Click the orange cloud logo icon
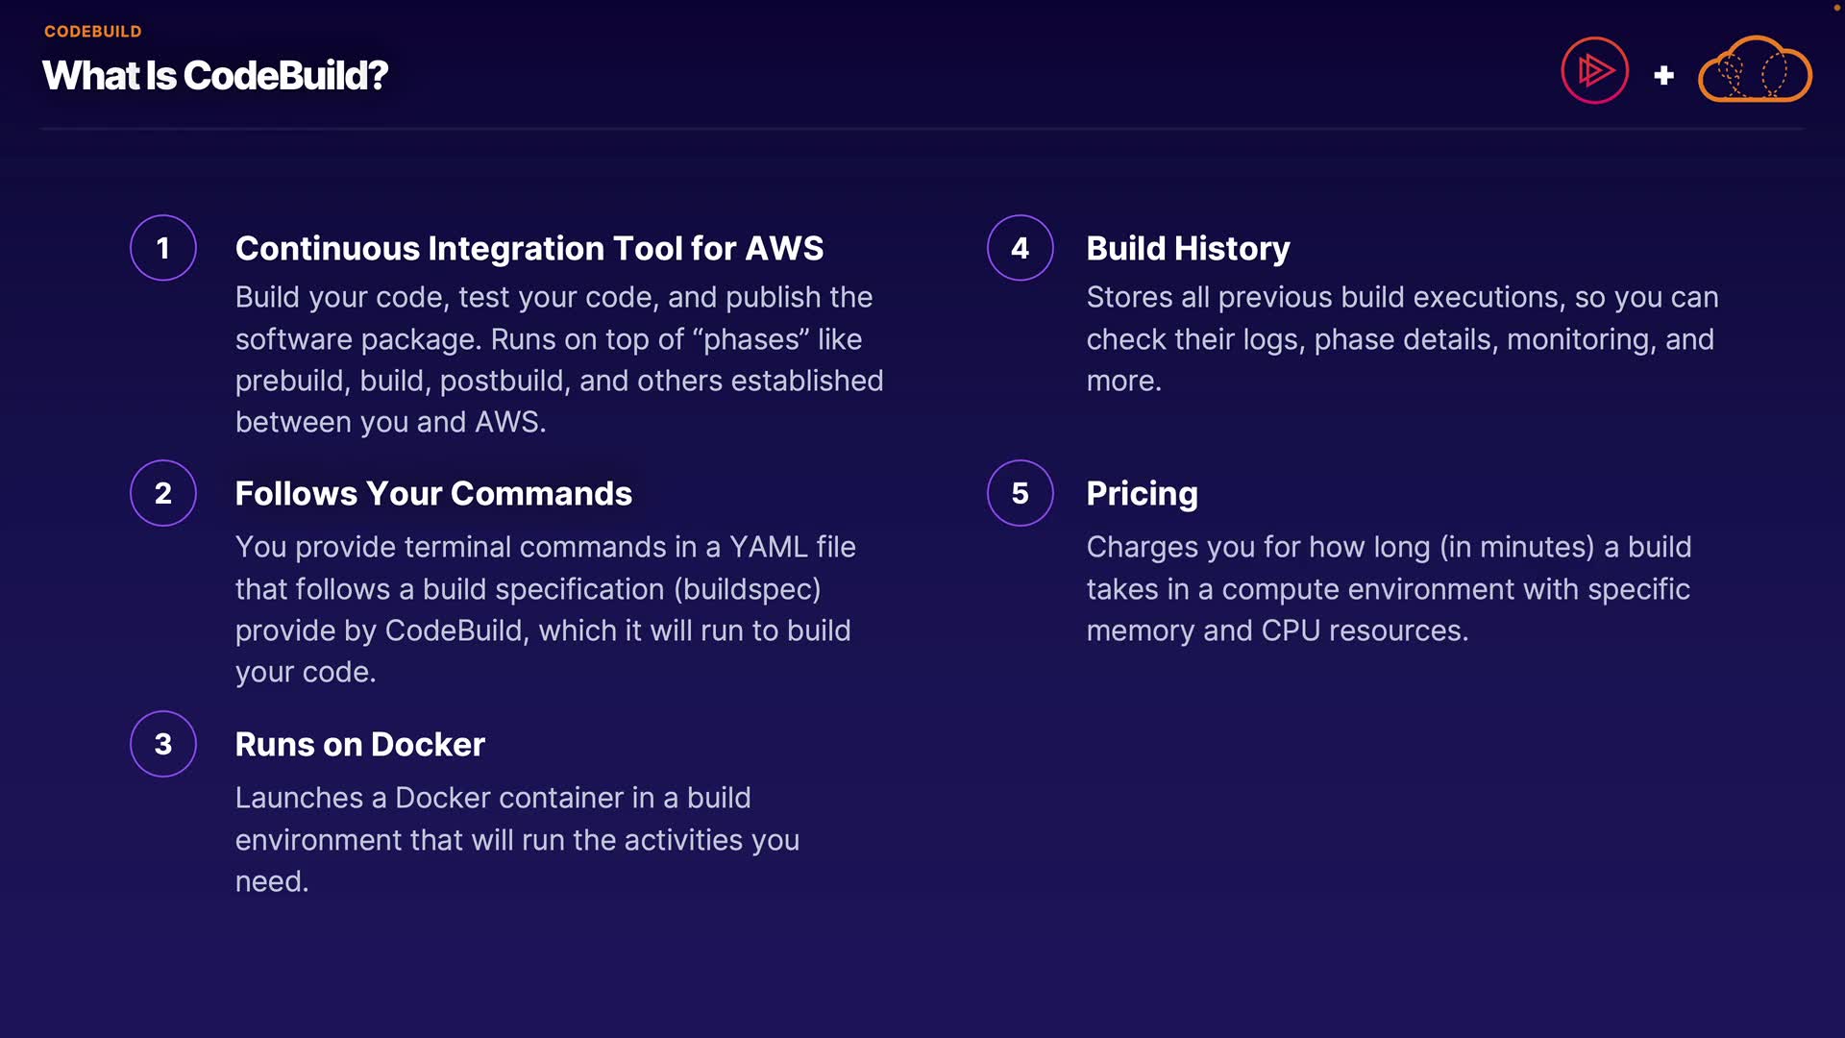The height and width of the screenshot is (1038, 1845). (x=1755, y=70)
